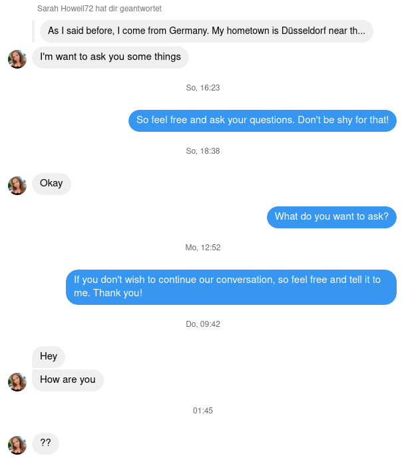Screen dimensions: 402x462
Task: Click 'Sarah Howell72 hat dir geantwortet' label
Action: pyautogui.click(x=99, y=9)
